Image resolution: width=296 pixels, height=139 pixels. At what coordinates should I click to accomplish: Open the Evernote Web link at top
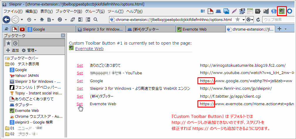89,49
